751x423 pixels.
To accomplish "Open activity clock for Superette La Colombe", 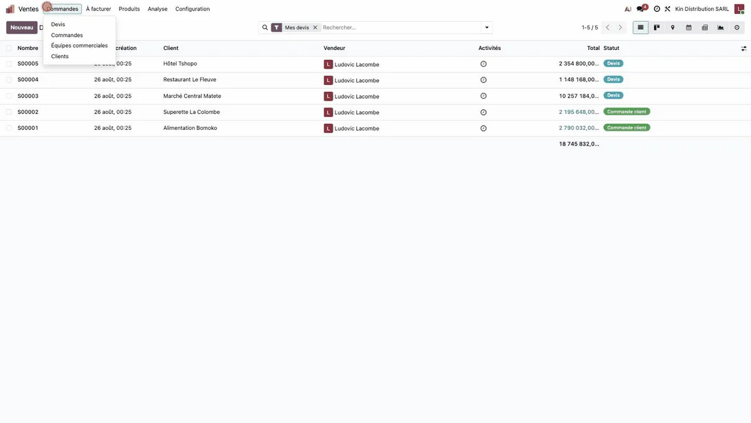I will tap(483, 112).
